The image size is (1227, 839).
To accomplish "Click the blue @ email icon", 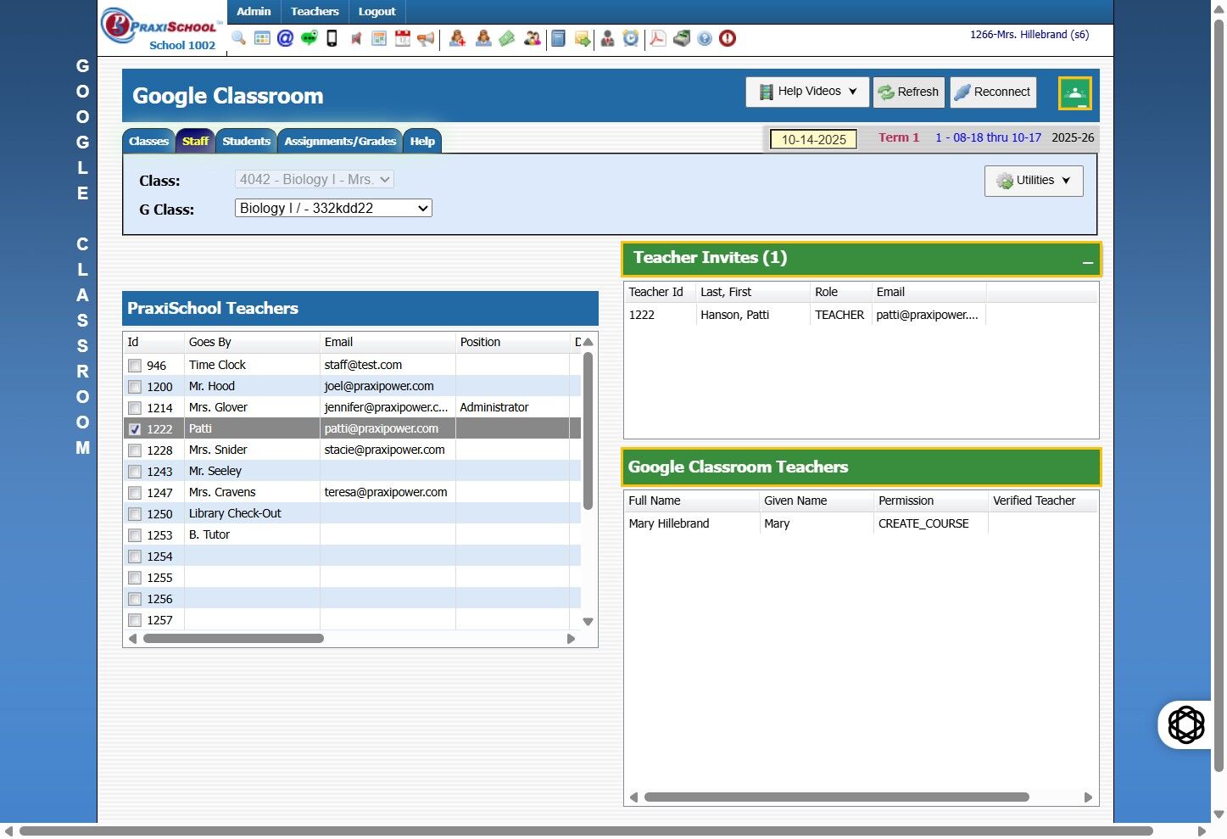I will 286,38.
